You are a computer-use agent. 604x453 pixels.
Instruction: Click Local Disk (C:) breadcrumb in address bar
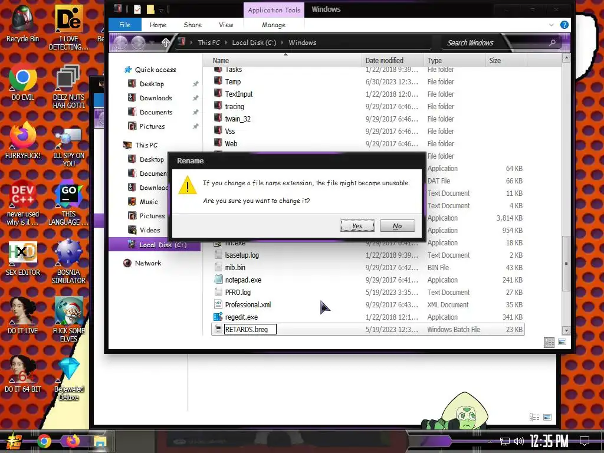click(x=254, y=42)
